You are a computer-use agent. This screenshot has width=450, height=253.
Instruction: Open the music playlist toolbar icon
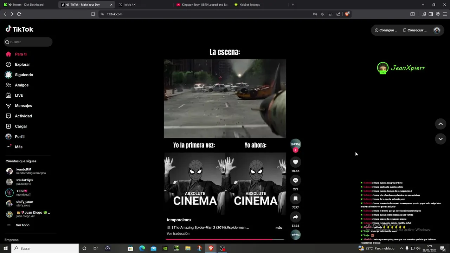pos(424,14)
